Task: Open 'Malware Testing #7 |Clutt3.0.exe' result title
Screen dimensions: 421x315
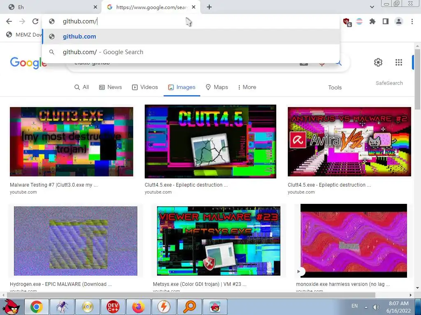Action: click(54, 185)
